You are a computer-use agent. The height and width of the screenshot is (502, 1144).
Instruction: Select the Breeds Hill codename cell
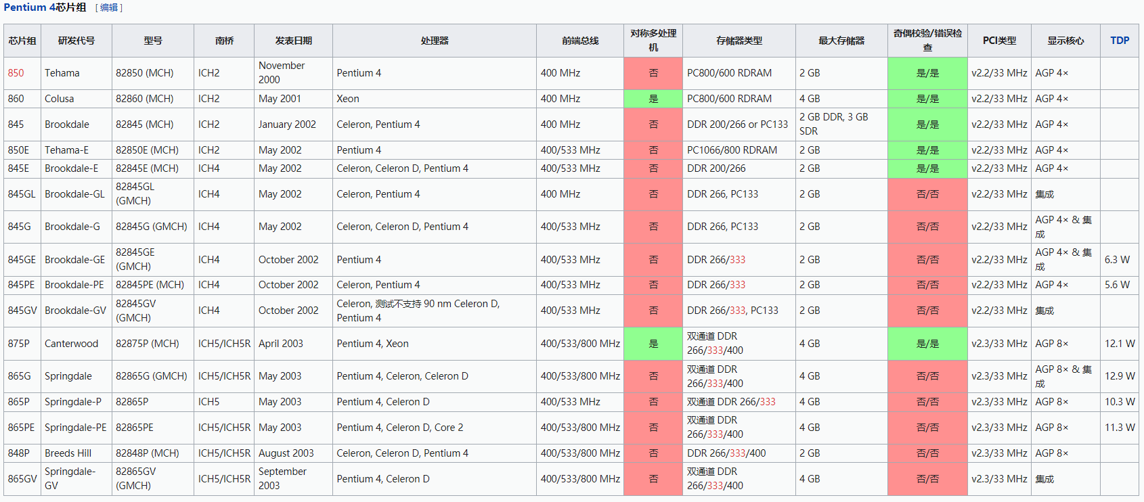point(76,453)
